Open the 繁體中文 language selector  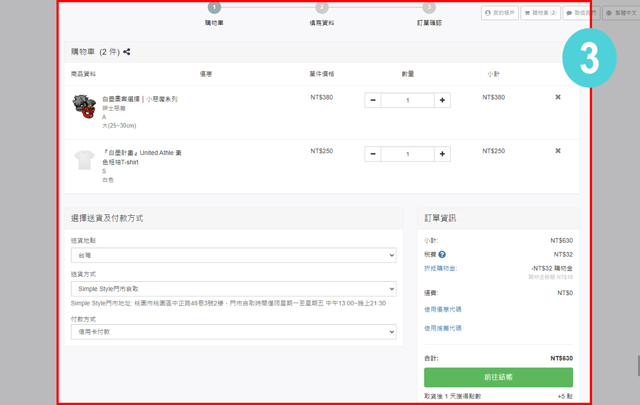[x=621, y=13]
